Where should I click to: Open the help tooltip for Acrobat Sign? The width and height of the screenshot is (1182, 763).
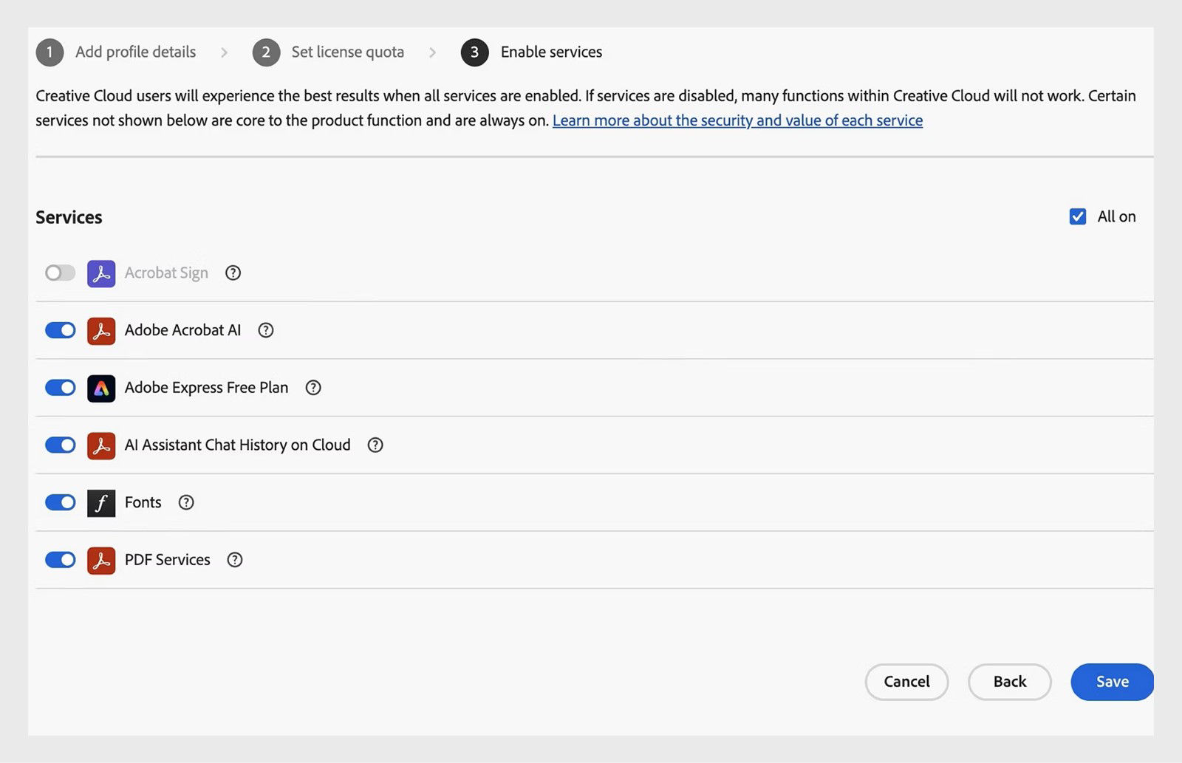click(x=233, y=273)
